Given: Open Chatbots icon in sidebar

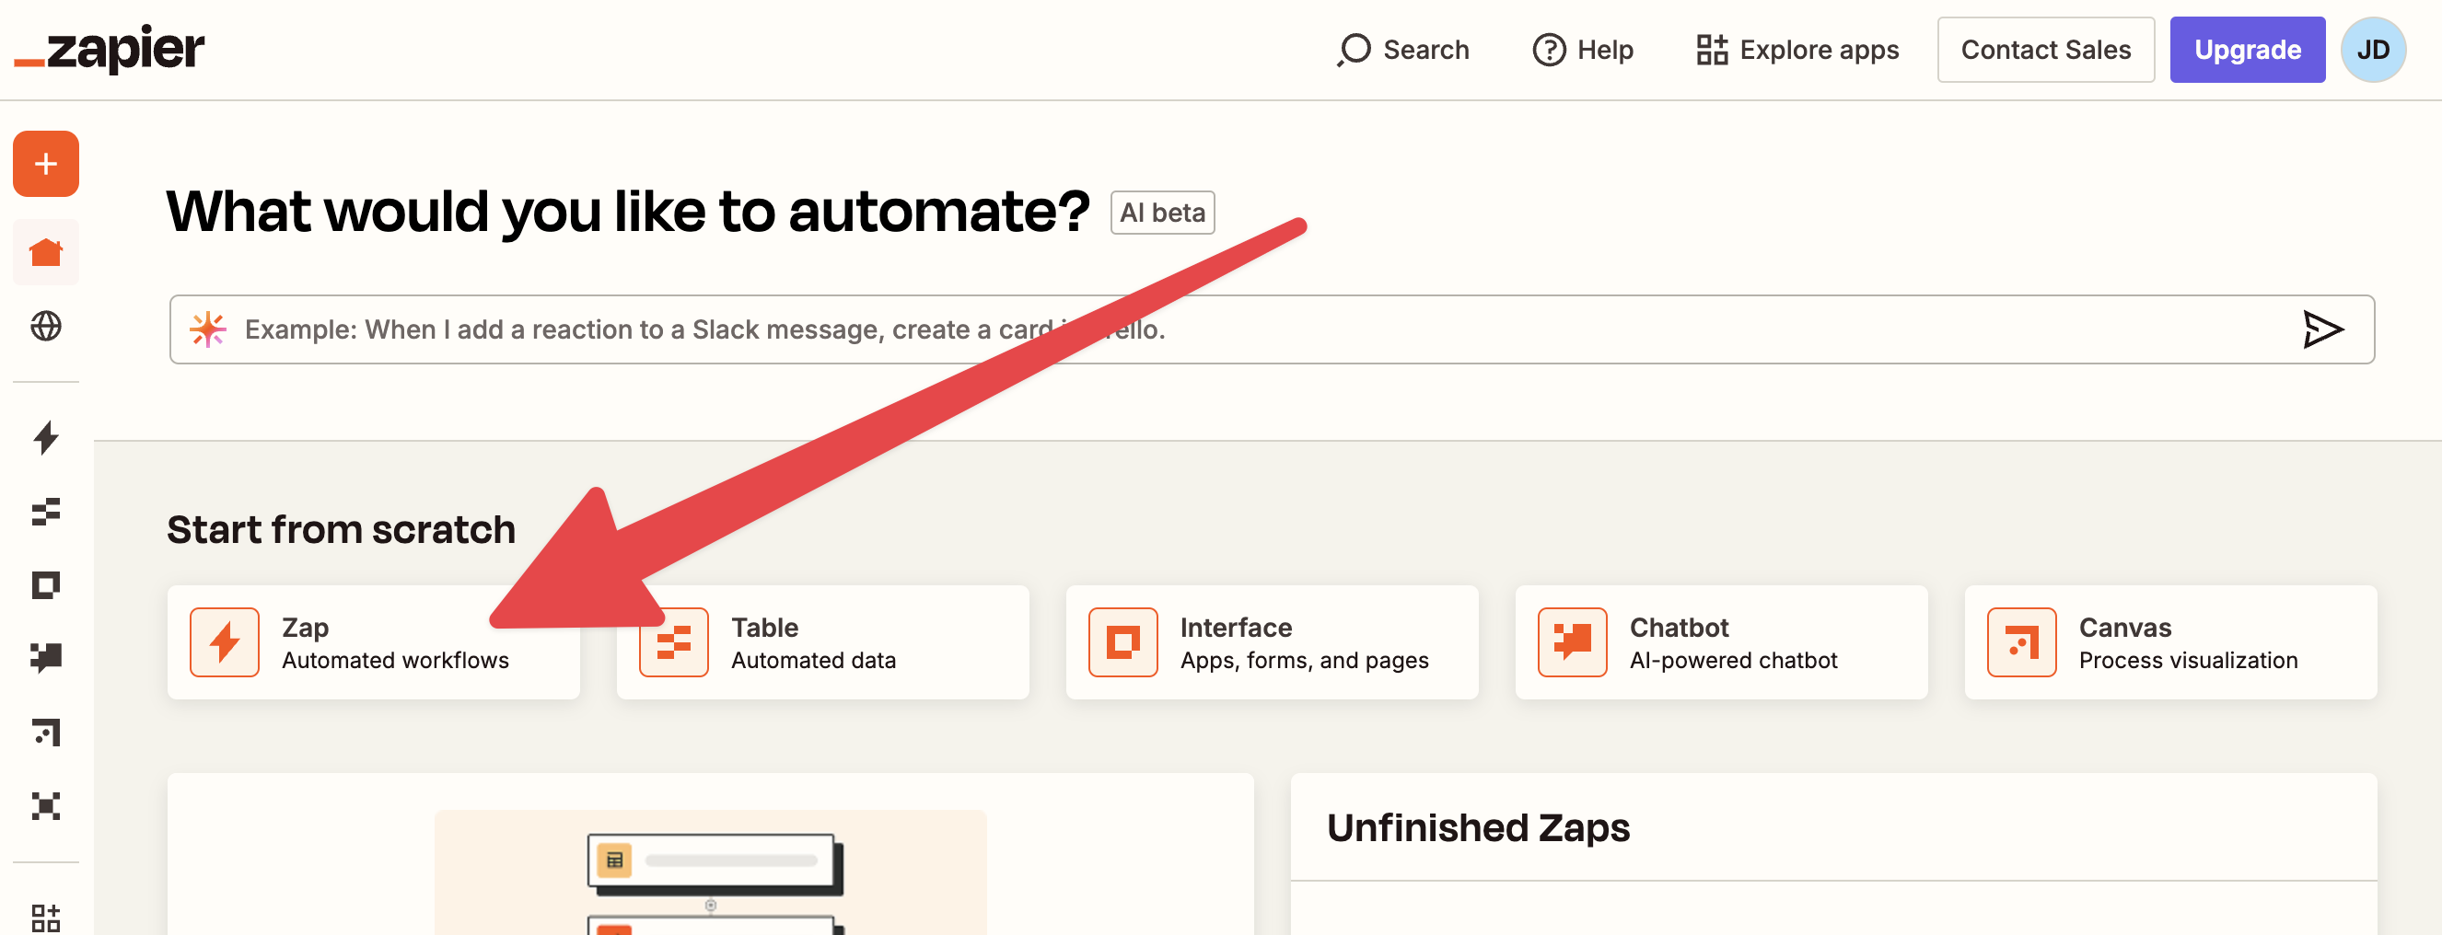Looking at the screenshot, I should pyautogui.click(x=45, y=658).
